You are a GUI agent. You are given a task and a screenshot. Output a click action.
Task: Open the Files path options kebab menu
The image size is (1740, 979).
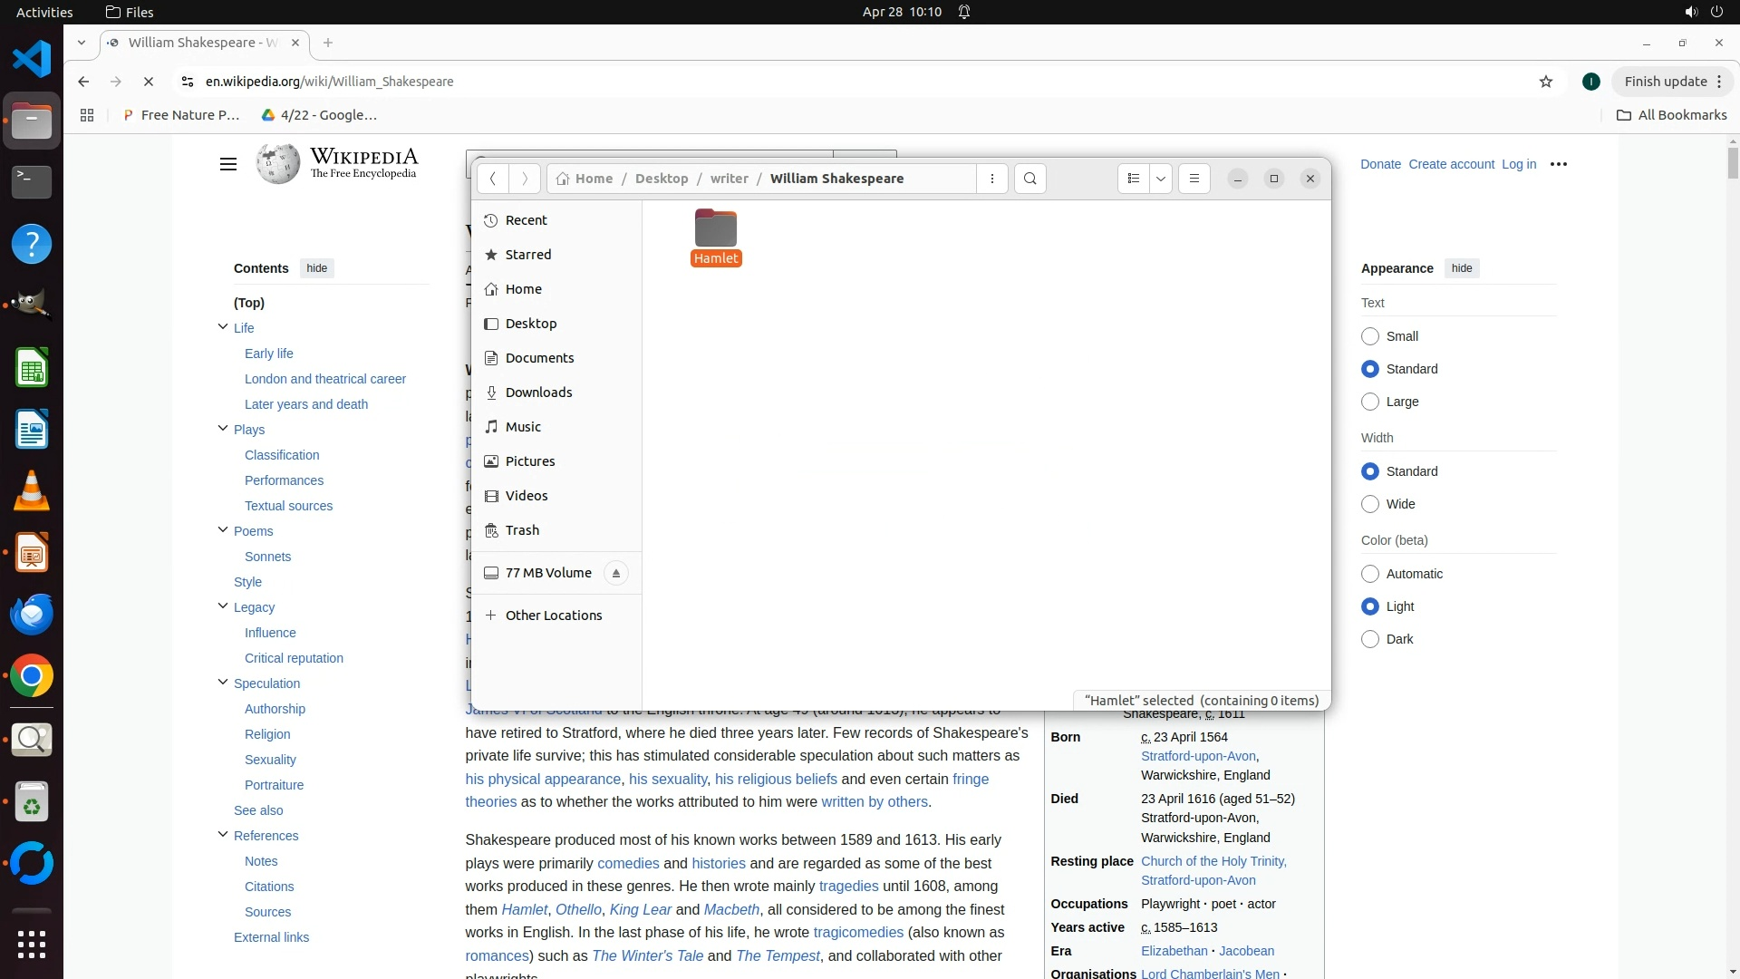(992, 179)
